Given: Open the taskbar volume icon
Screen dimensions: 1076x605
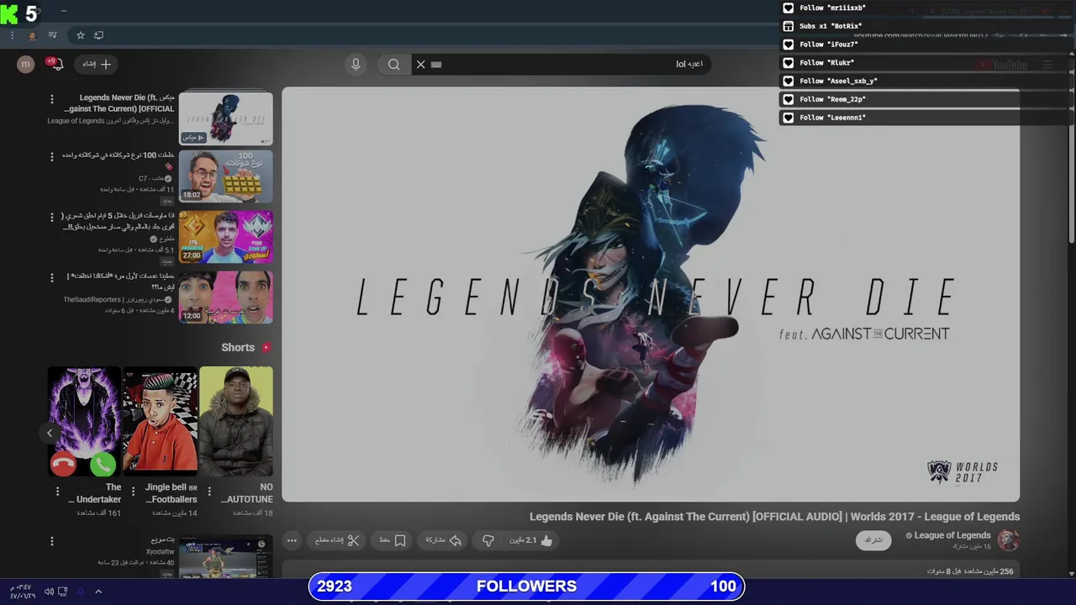Looking at the screenshot, I should click(x=49, y=592).
